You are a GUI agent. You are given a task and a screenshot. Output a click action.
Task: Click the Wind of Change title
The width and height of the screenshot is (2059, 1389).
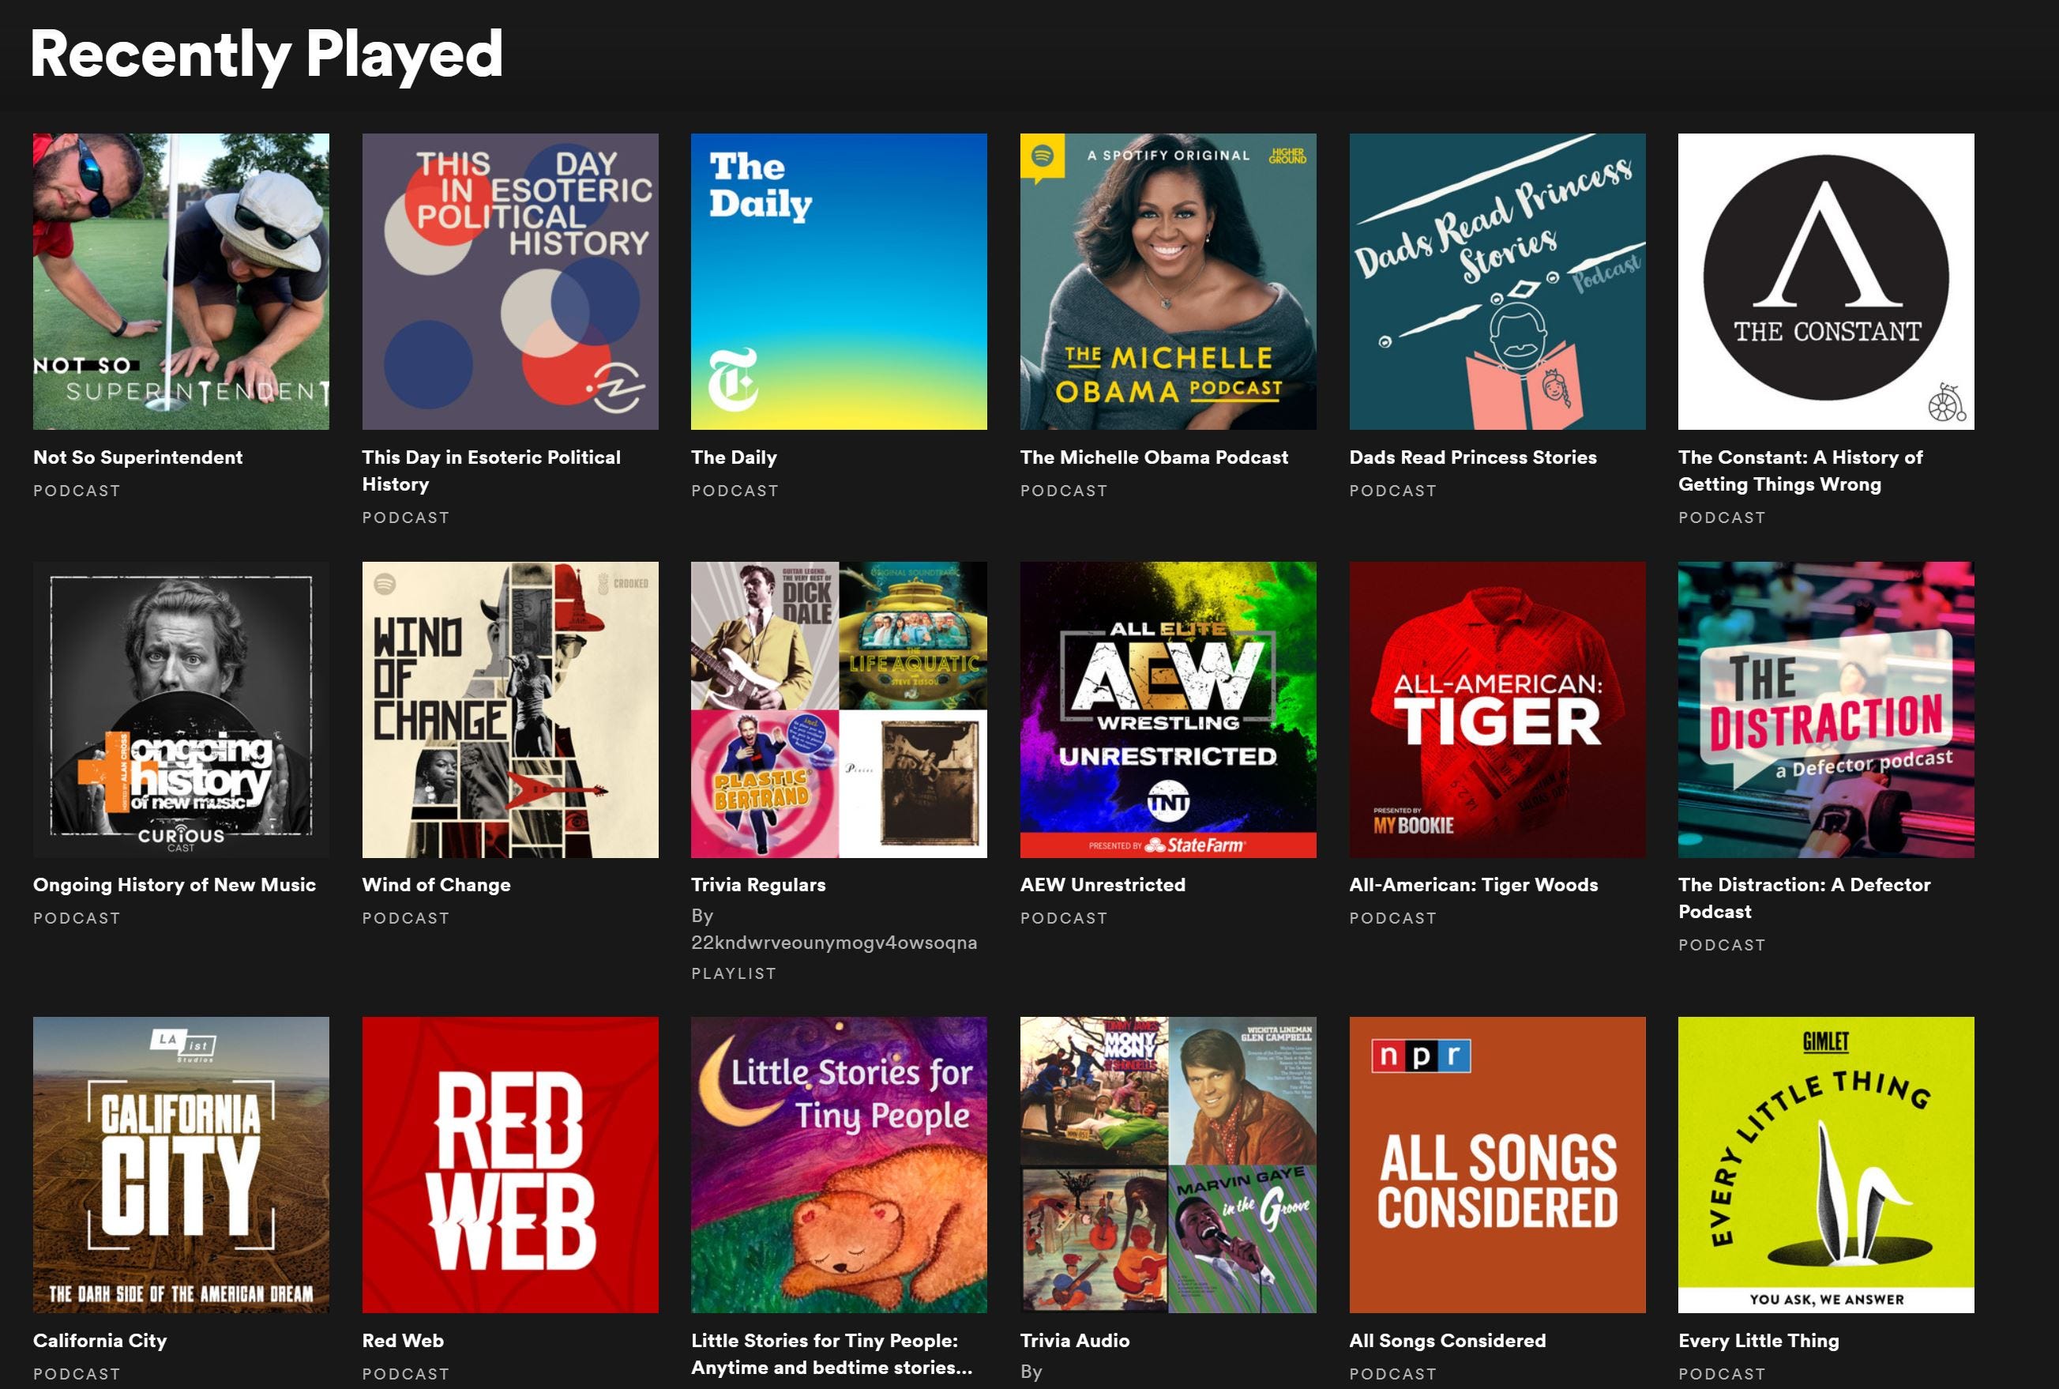click(437, 885)
